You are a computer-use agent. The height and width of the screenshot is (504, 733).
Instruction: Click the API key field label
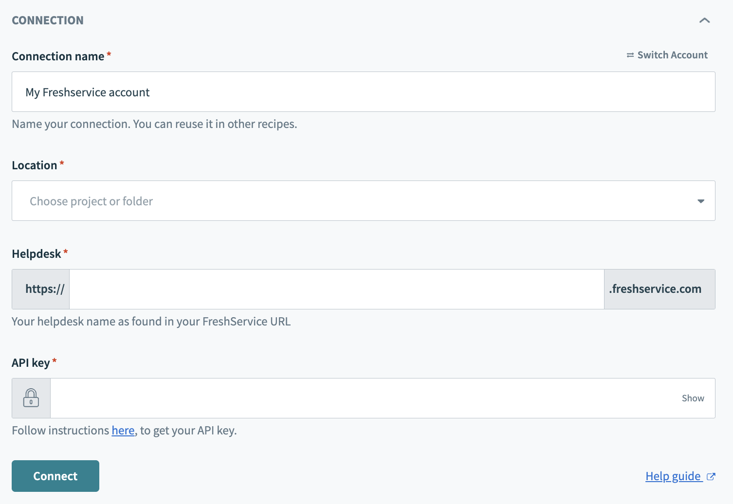(x=31, y=363)
